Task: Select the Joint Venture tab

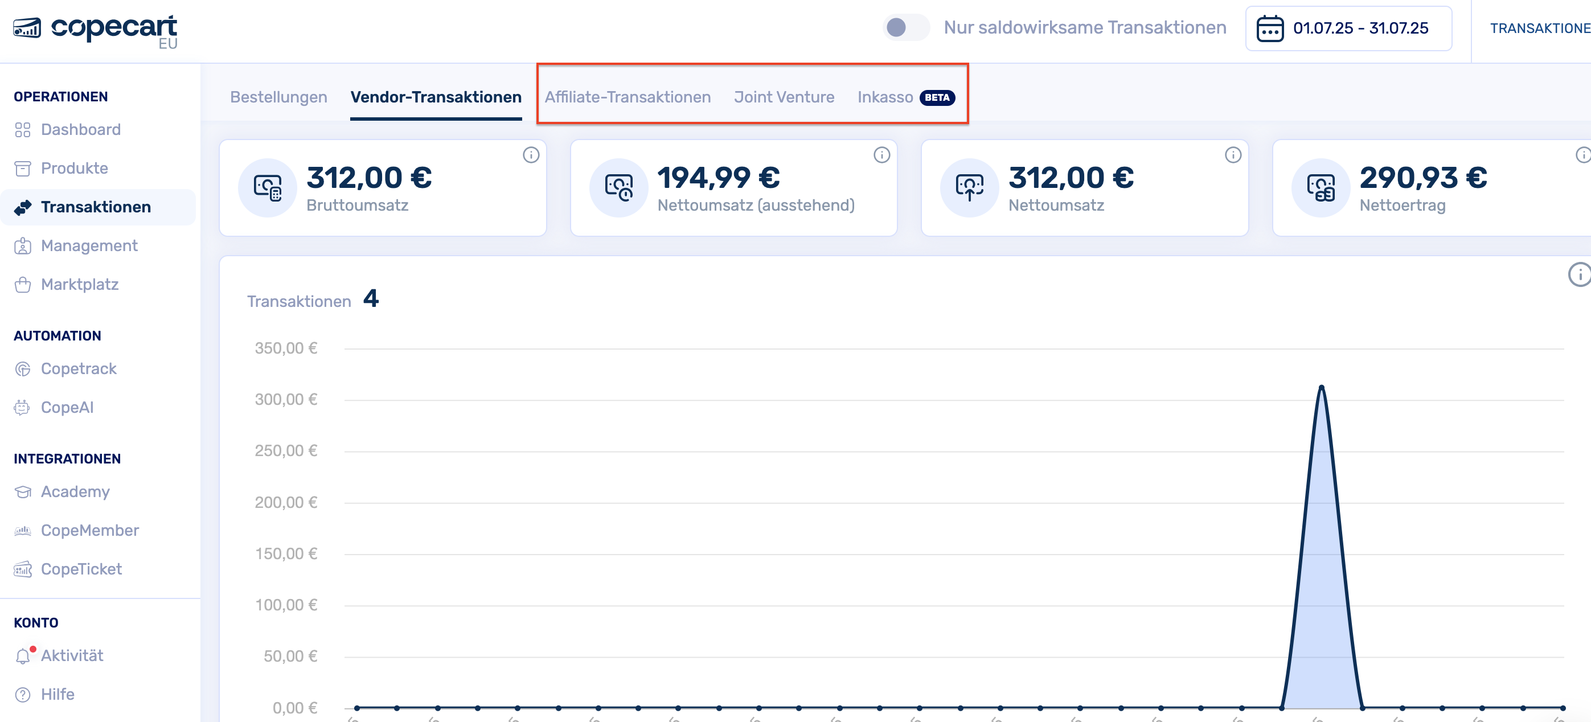Action: [784, 97]
